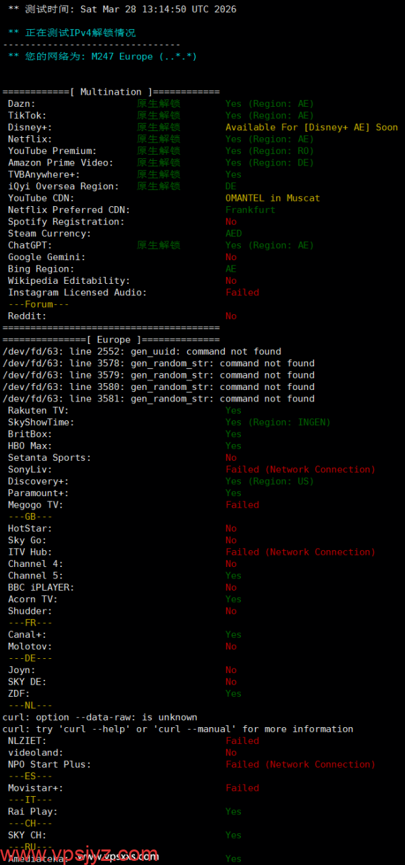Select the Rai Play row label
Screen dimensions: 405x865
point(32,812)
